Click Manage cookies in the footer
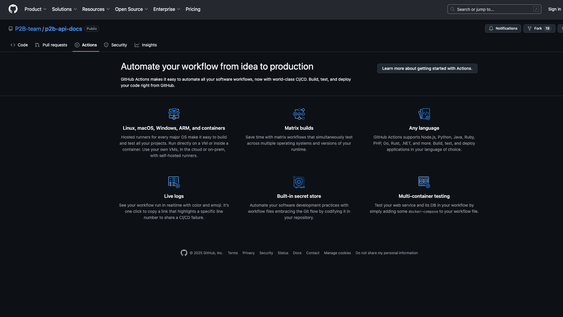 (338, 253)
